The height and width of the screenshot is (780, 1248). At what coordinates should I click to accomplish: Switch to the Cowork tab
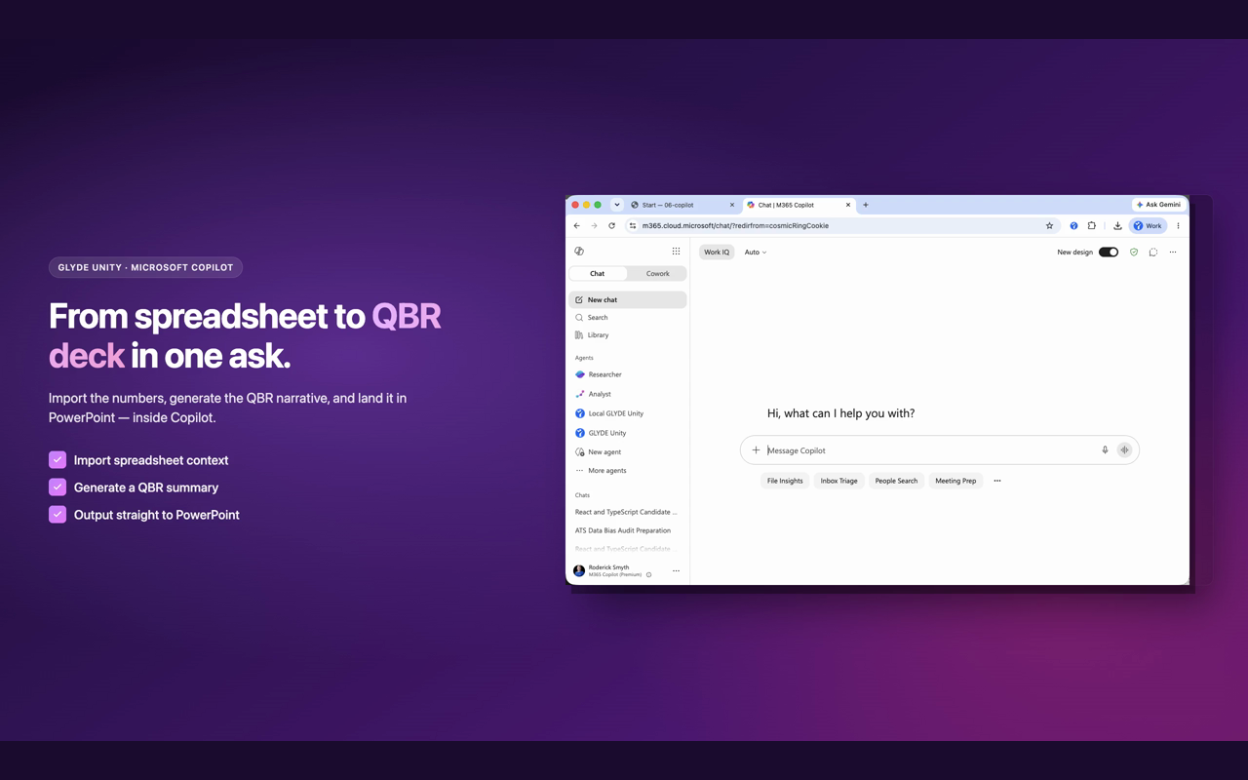pyautogui.click(x=658, y=274)
